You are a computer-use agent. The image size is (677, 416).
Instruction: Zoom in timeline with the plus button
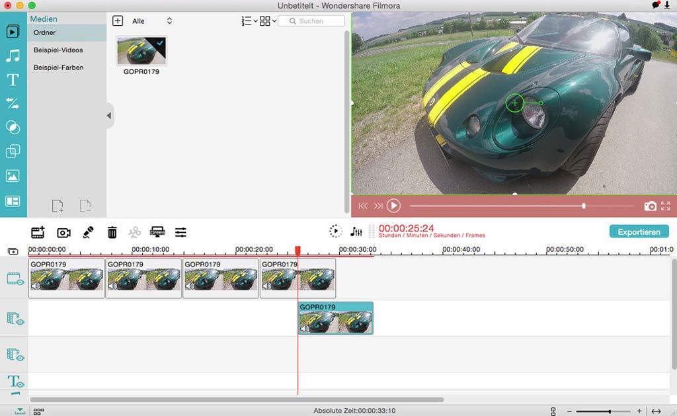(x=639, y=411)
